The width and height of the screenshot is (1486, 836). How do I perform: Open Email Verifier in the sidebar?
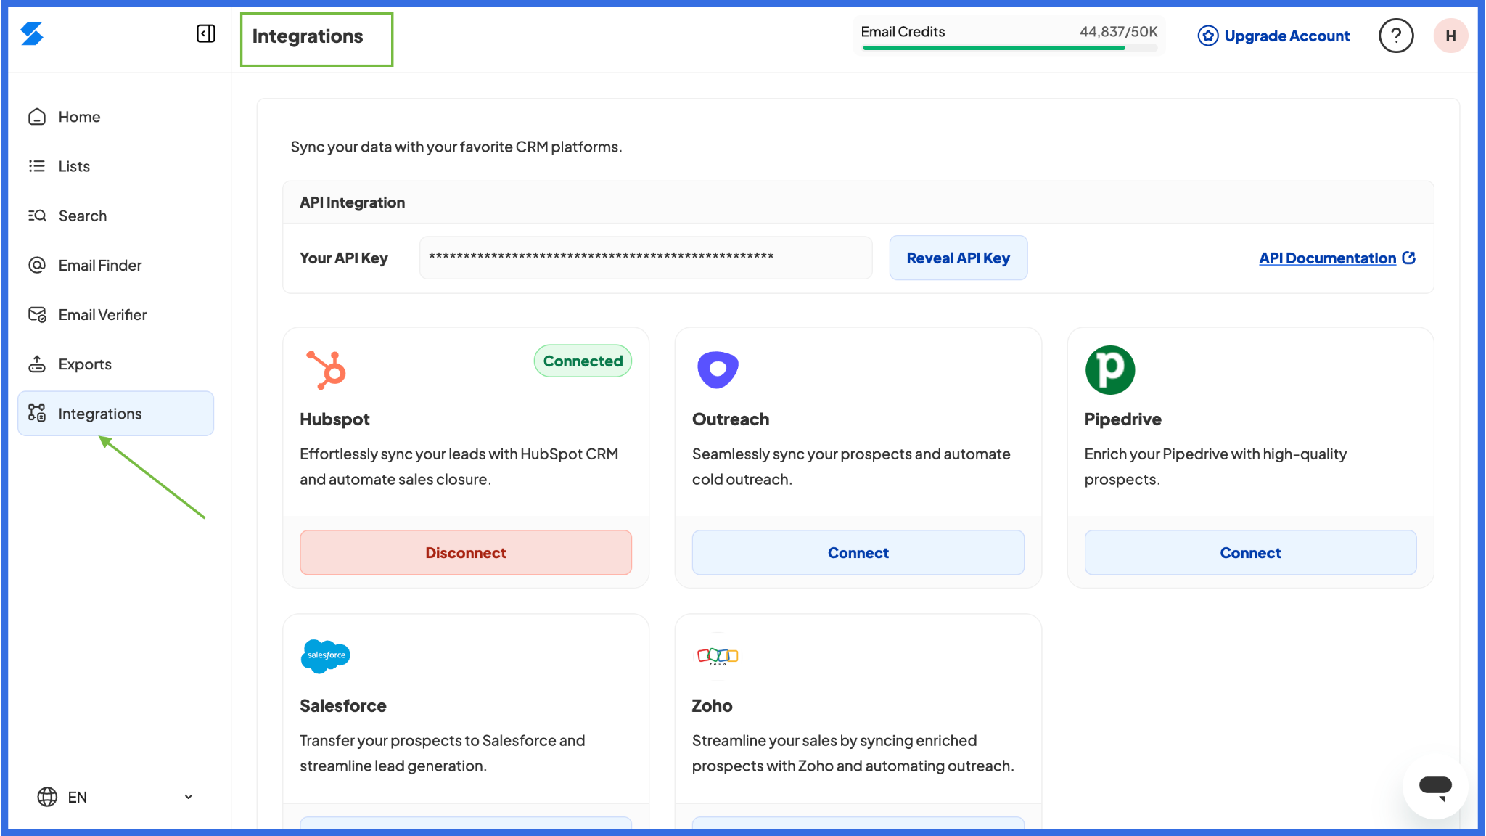116,314
